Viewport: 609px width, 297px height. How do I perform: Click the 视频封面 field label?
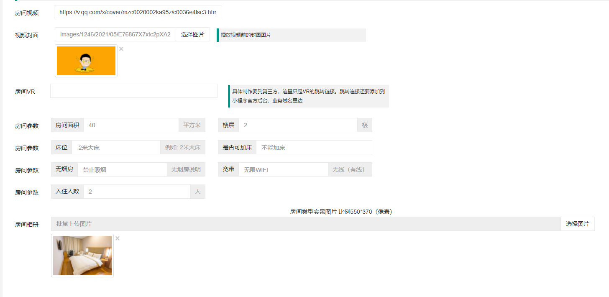pyautogui.click(x=27, y=35)
